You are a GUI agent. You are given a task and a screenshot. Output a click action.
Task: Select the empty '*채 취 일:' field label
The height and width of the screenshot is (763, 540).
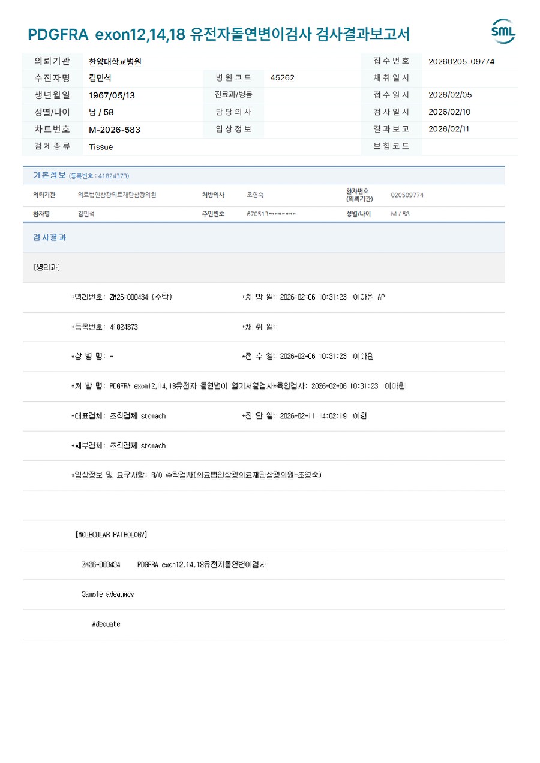point(259,327)
